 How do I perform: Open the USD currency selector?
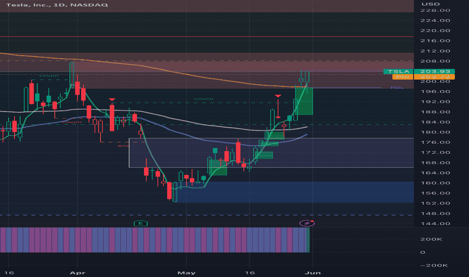click(x=430, y=4)
